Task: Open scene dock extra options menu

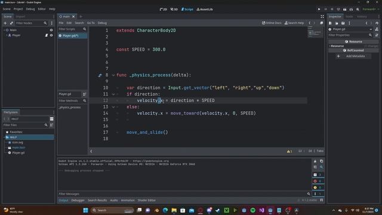Action: tap(52, 23)
